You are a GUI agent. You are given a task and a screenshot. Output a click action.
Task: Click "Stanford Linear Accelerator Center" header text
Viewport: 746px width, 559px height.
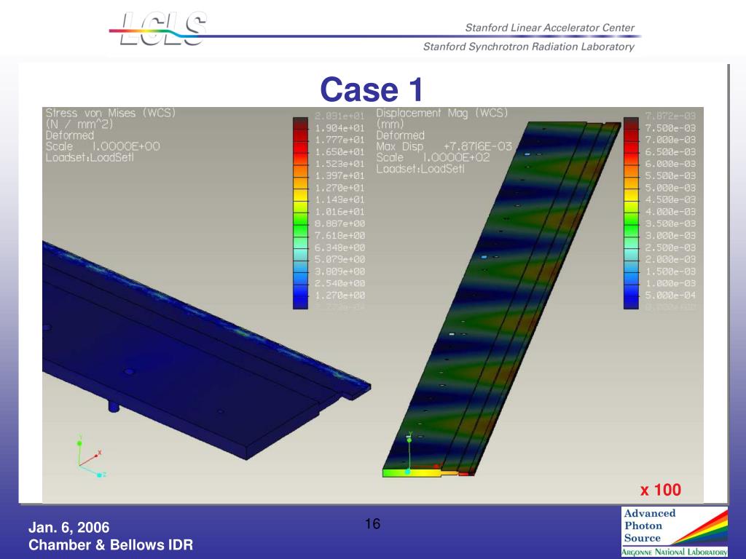point(549,28)
